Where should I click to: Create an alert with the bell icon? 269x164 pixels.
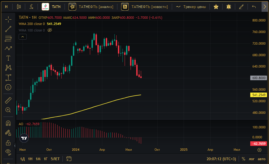(229, 7)
